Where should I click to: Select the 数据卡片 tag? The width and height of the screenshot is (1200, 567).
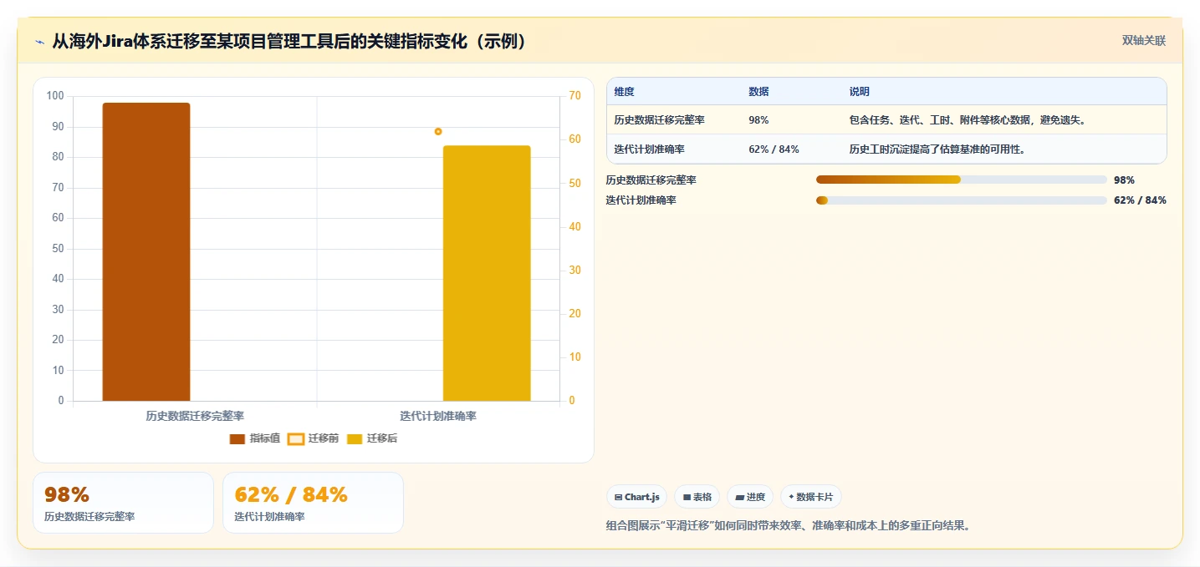pos(811,497)
